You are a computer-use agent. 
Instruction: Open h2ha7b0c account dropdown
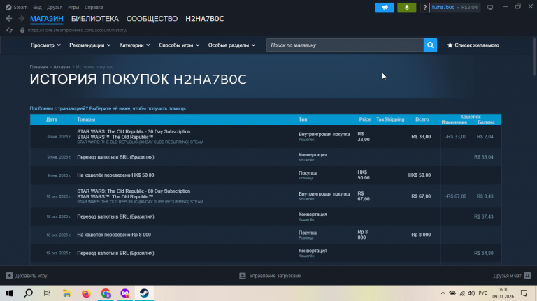click(445, 7)
